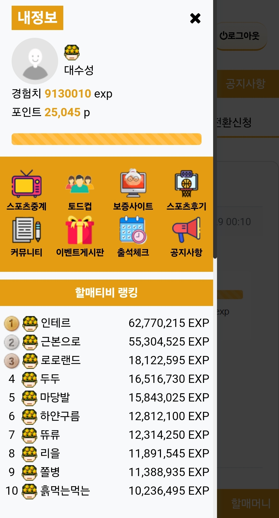Open first-ranked user 인테르

click(x=56, y=323)
